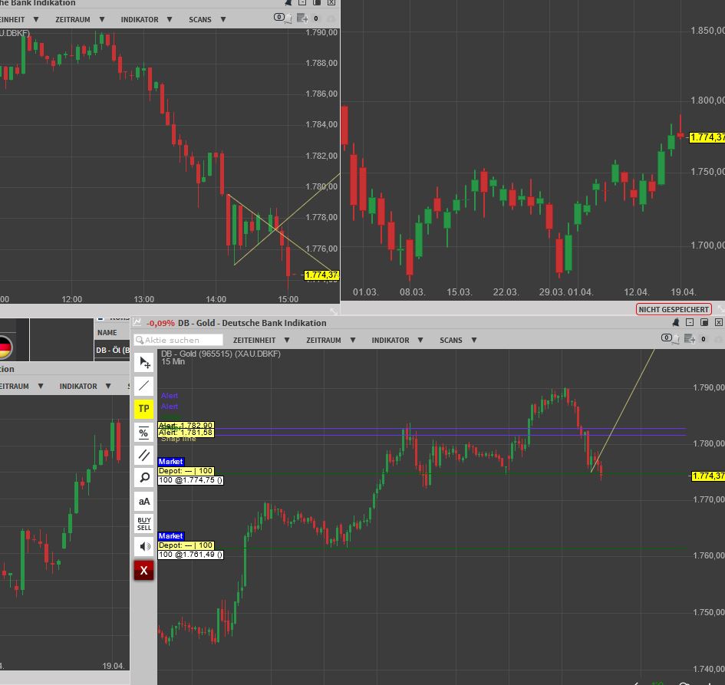Open ZEITRAUM dropdown in Gold chart
725x685 pixels.
click(x=331, y=340)
